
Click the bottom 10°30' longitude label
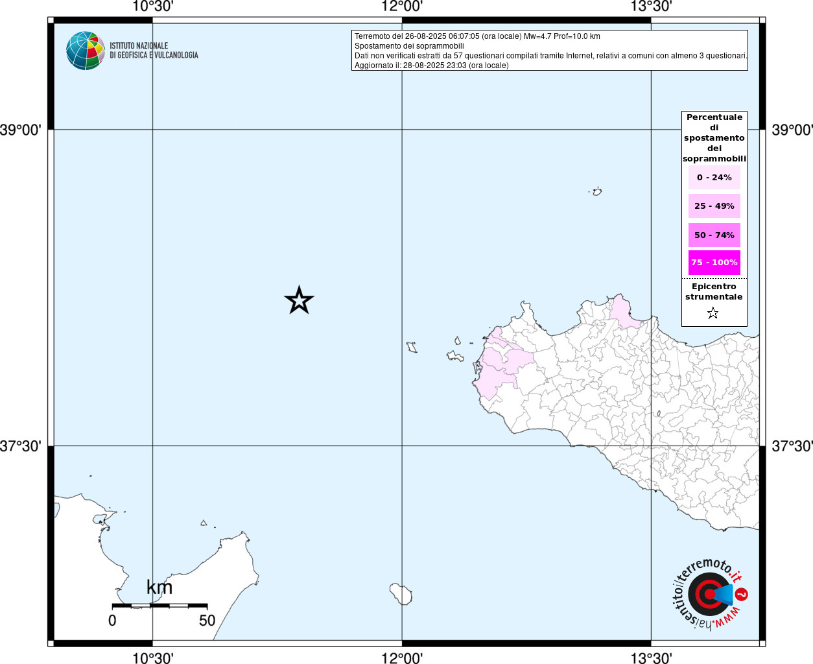(x=152, y=658)
